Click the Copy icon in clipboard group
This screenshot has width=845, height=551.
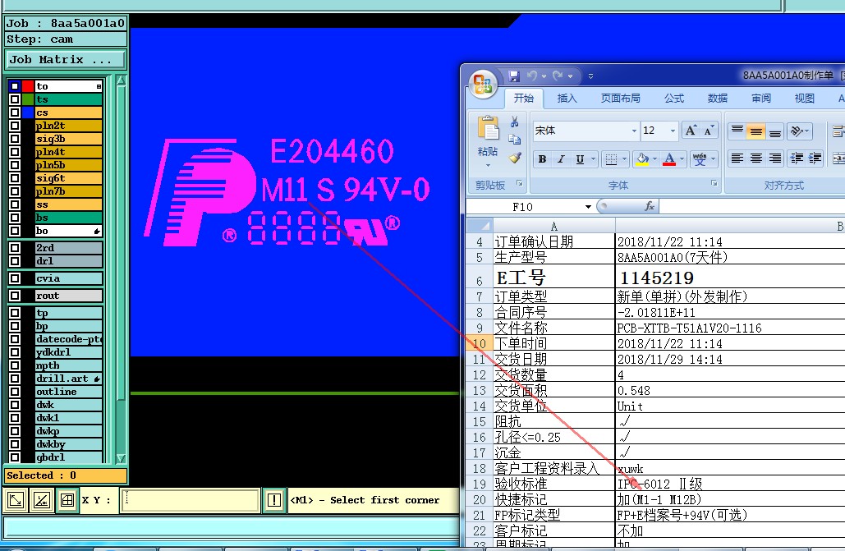515,140
